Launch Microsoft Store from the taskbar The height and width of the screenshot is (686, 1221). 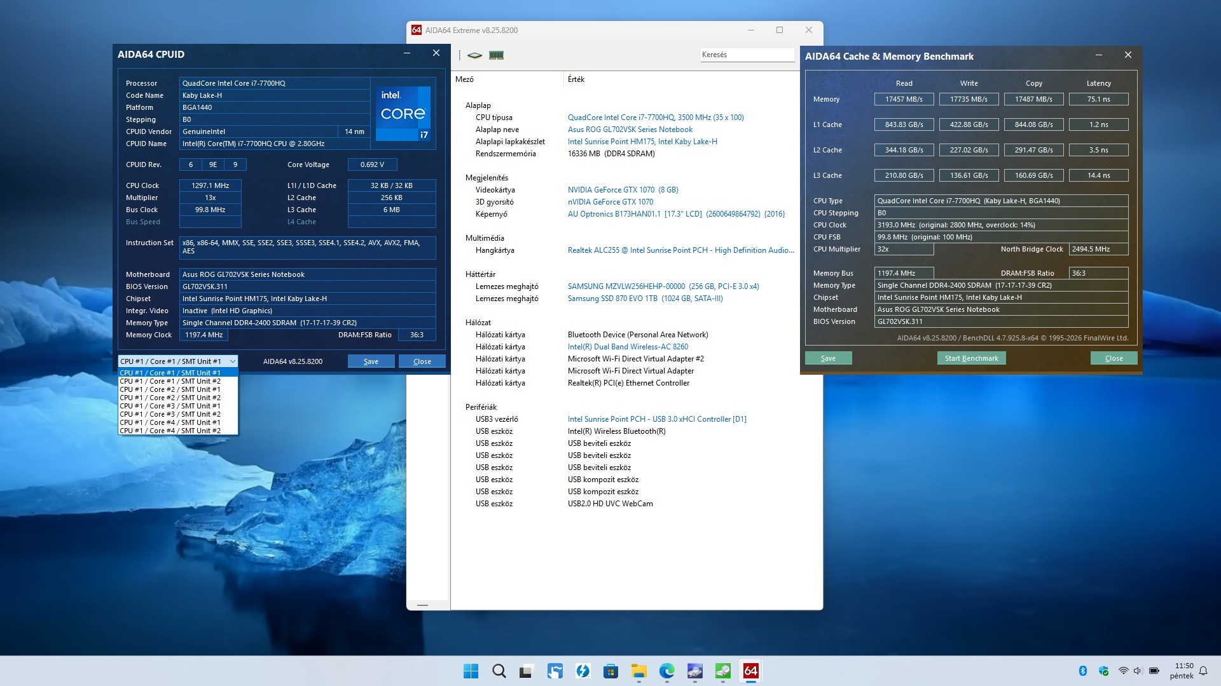(610, 671)
